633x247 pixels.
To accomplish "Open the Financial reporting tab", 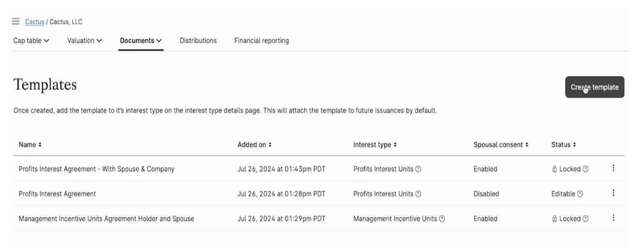I will [261, 40].
